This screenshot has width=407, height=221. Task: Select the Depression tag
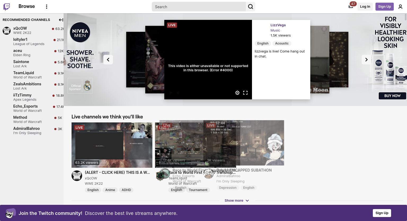[x=228, y=188]
